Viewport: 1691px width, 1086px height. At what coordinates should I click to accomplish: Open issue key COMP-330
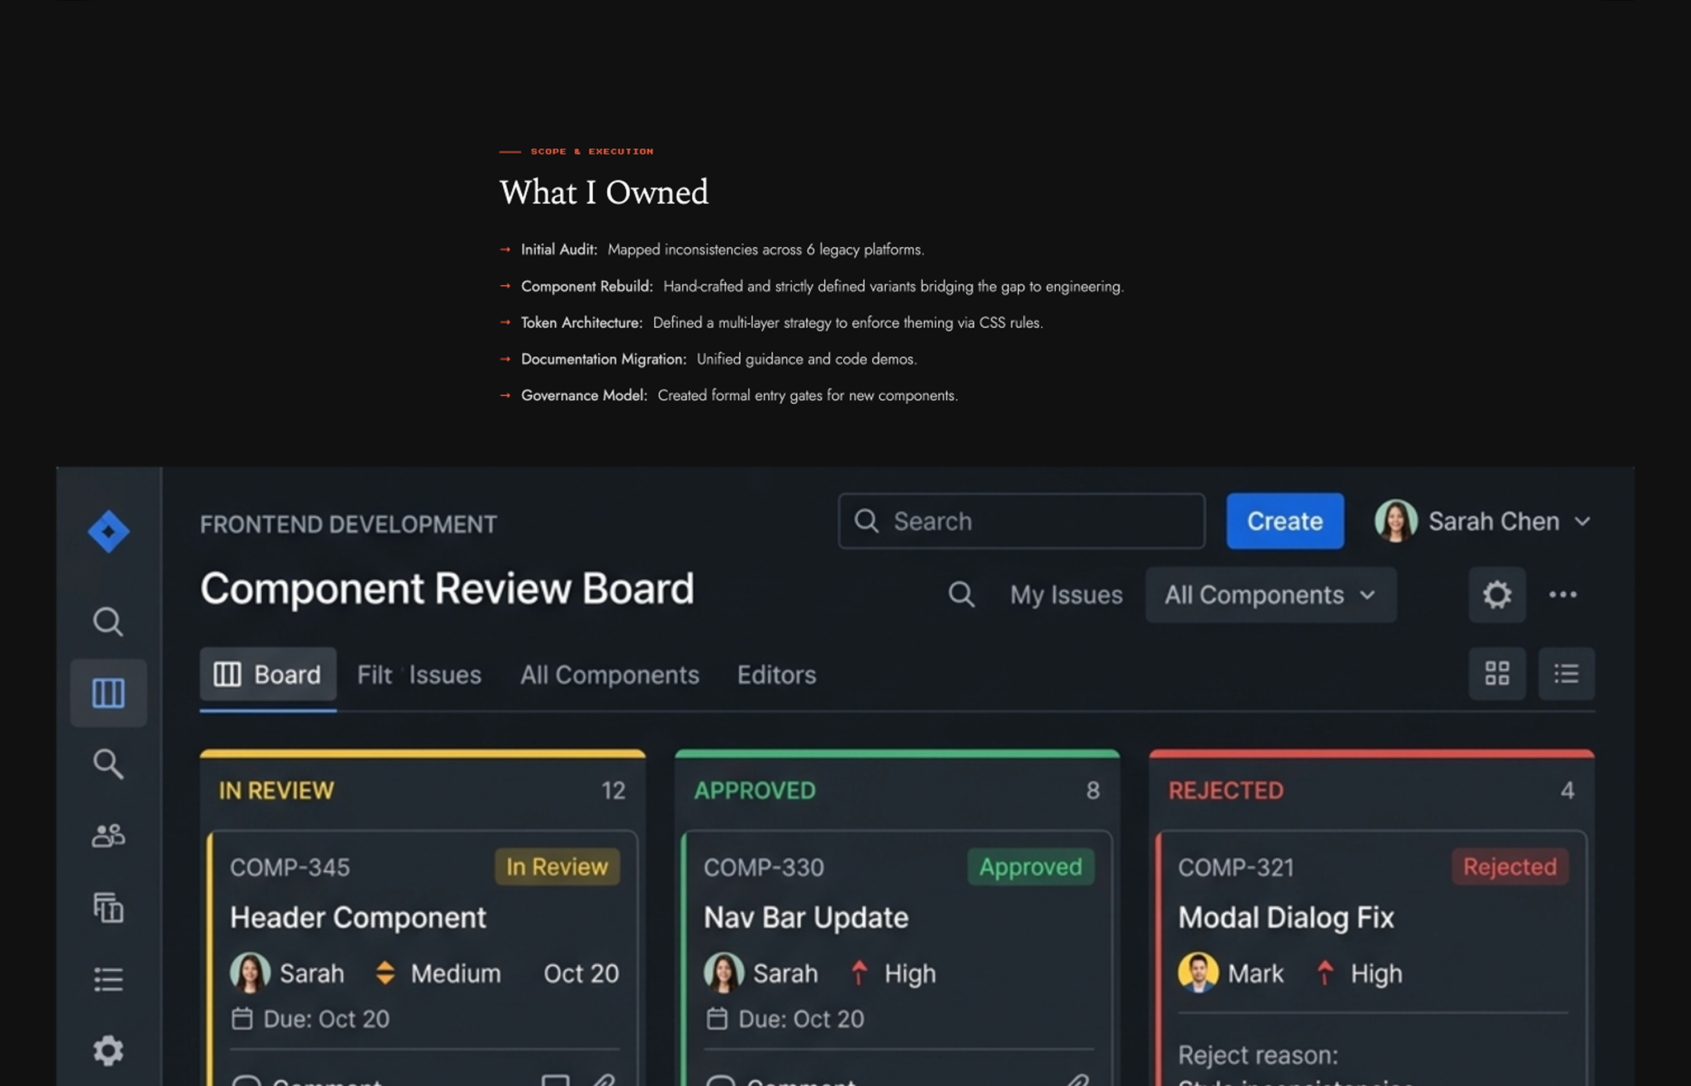click(x=764, y=867)
